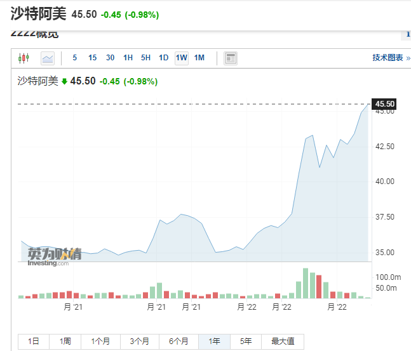Choose the 1周 time range
The image size is (411, 351).
click(x=65, y=341)
